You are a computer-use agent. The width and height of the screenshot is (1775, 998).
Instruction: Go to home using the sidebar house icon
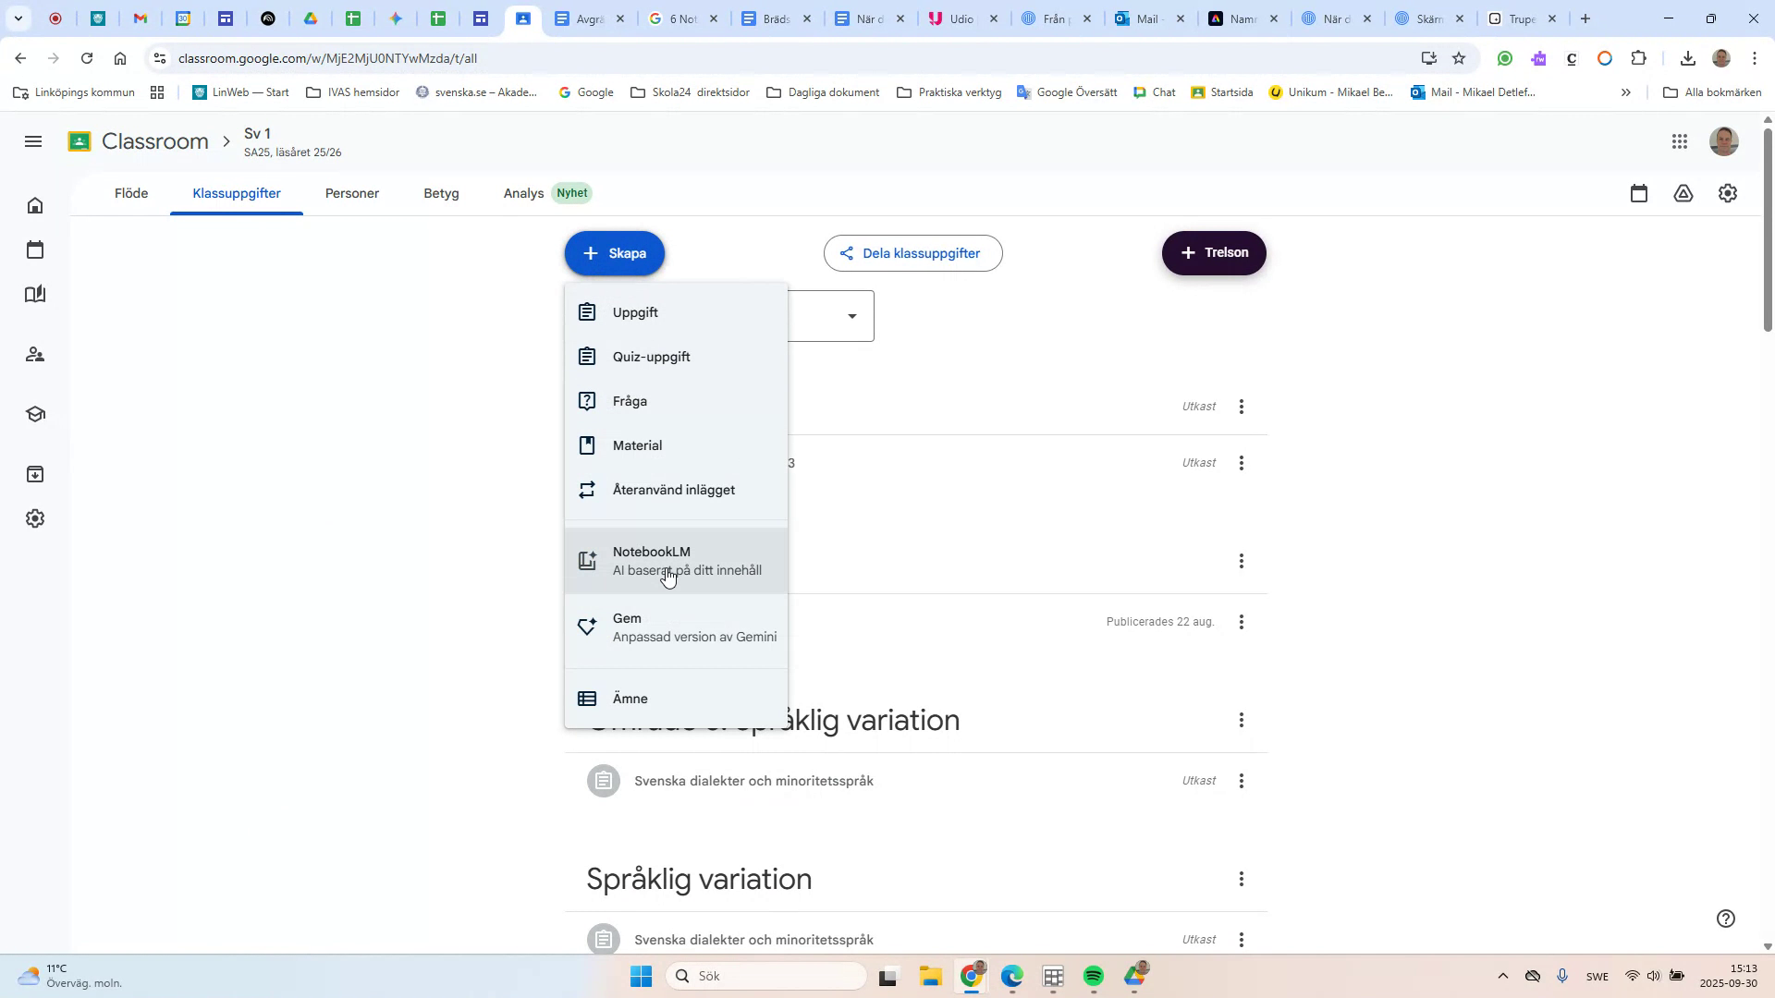(34, 204)
